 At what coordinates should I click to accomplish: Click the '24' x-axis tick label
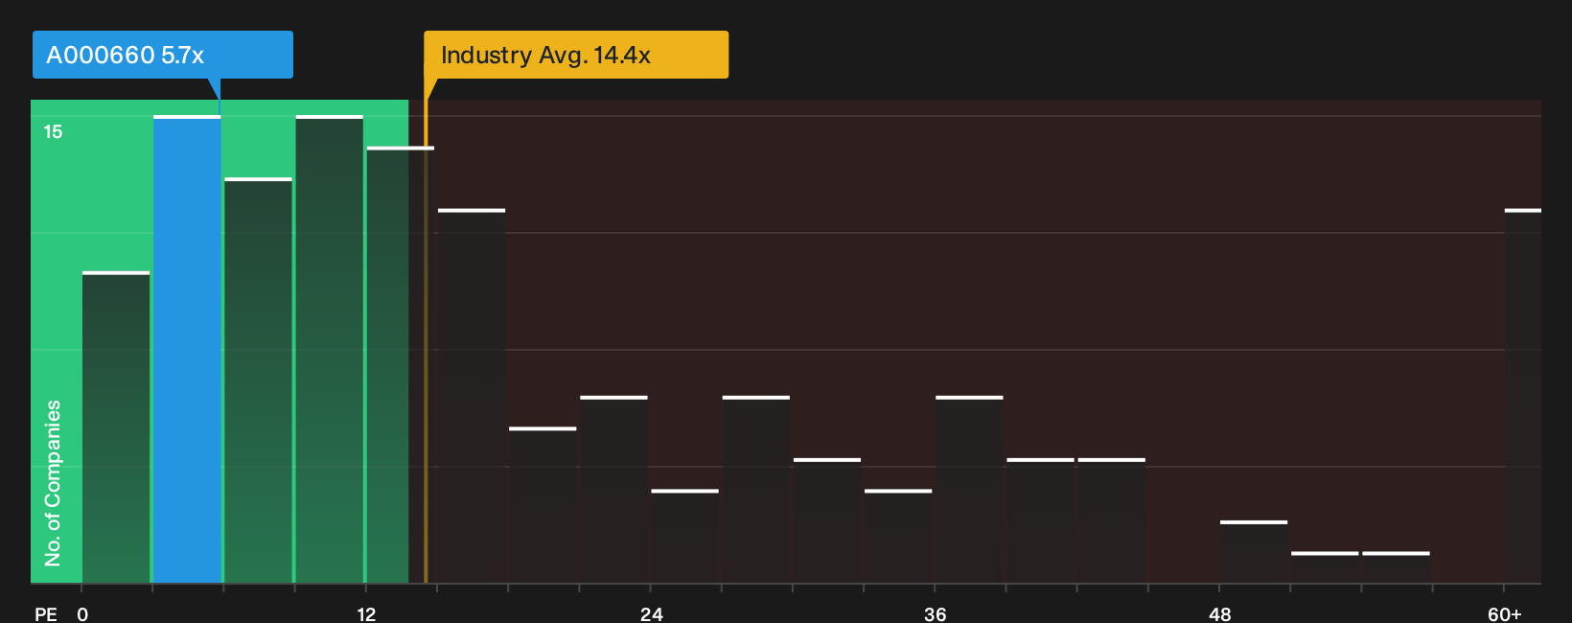click(652, 614)
